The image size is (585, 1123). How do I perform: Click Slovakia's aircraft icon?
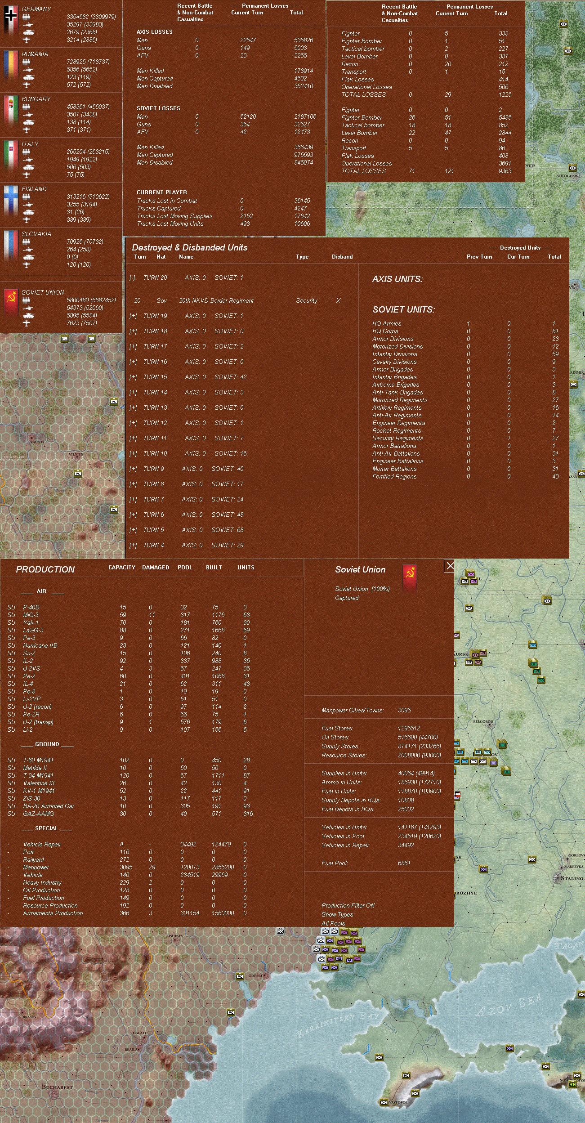(27, 265)
